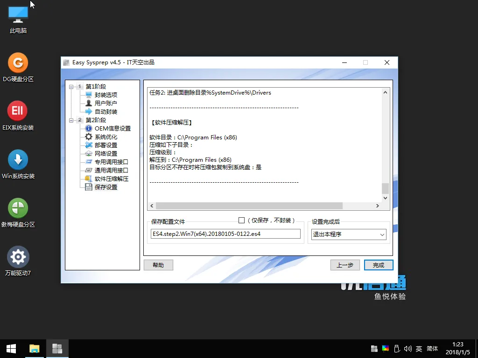Open the volume control in system tray

408,349
